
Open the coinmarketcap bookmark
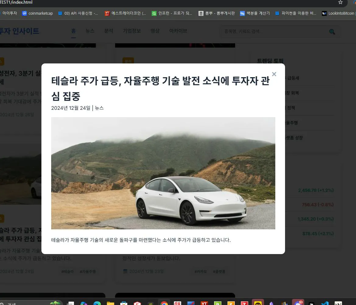click(37, 13)
